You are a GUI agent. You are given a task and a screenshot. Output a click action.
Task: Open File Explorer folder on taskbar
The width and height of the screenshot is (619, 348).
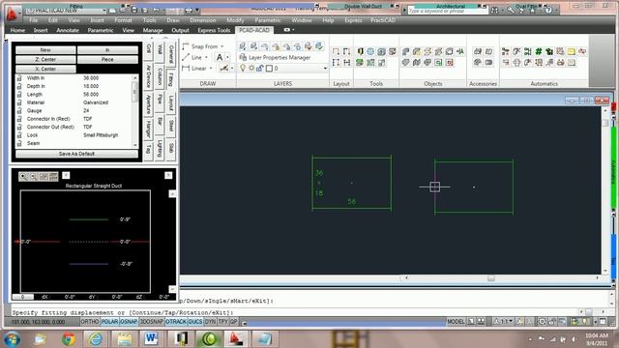coord(124,338)
